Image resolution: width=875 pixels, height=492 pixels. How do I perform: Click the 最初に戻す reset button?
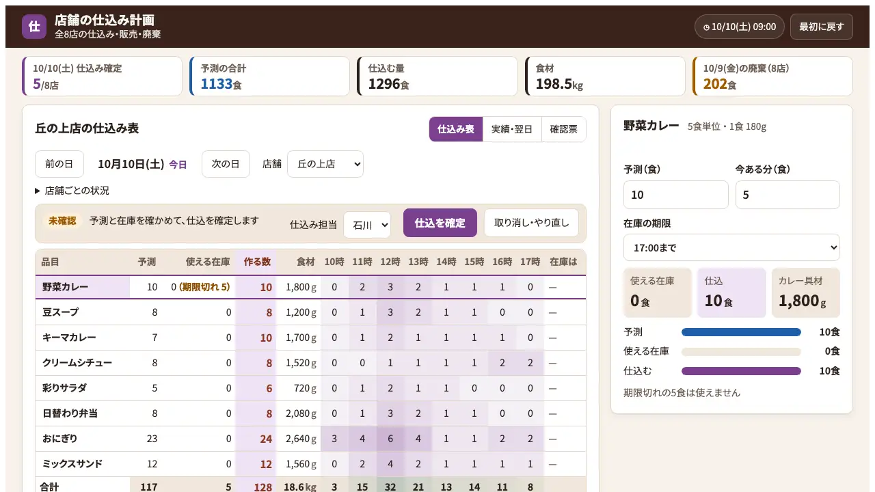[x=822, y=27]
